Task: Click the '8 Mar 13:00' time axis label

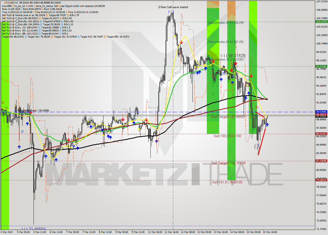Action: (105, 232)
